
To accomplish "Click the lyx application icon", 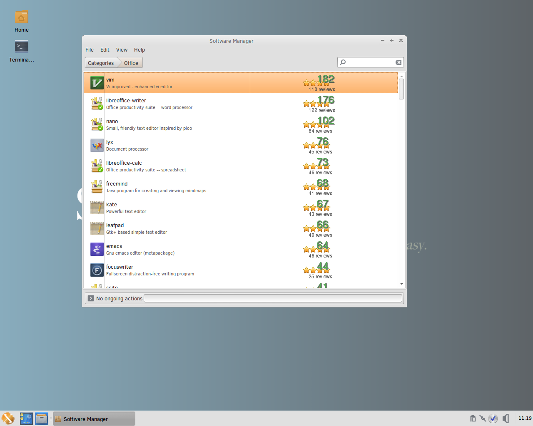I will [x=97, y=145].
